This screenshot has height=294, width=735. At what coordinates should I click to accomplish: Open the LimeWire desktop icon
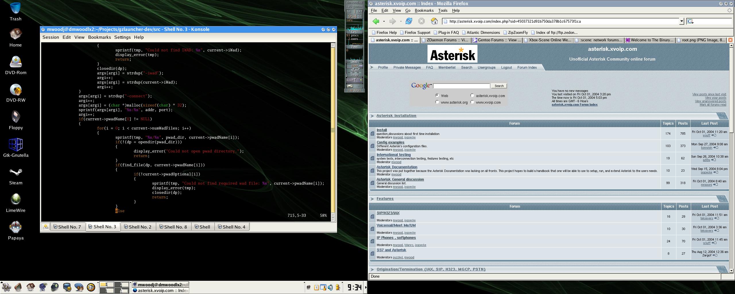coord(16,200)
